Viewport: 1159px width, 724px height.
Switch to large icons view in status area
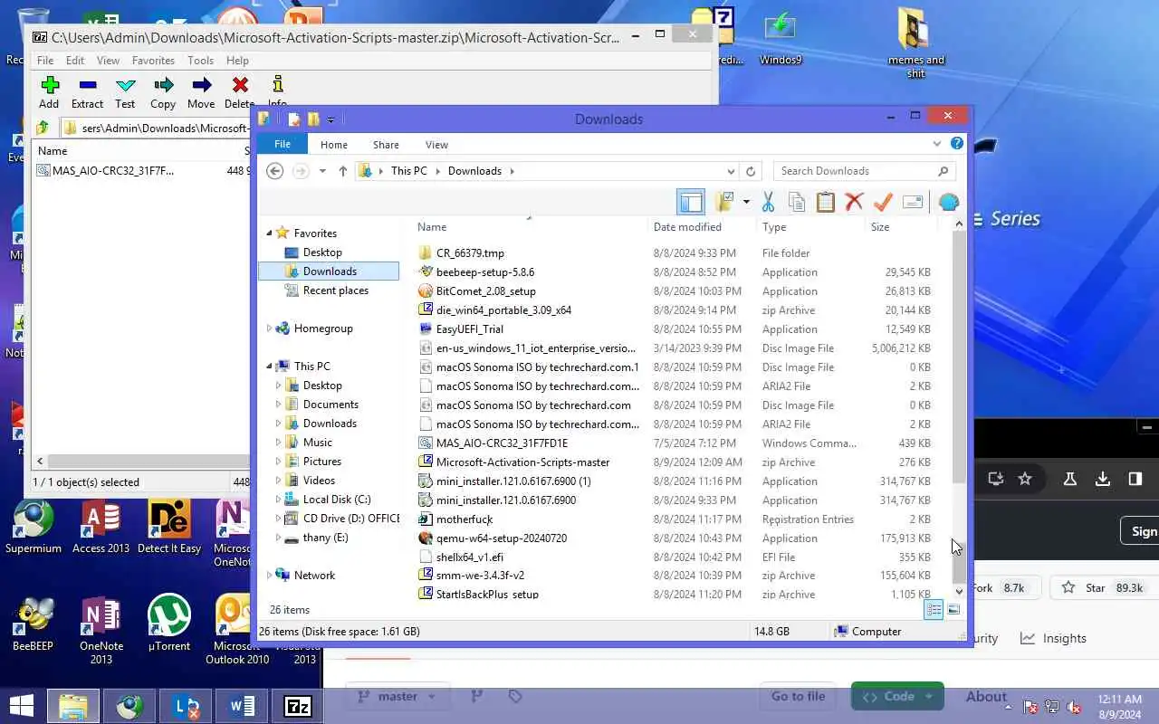[953, 610]
